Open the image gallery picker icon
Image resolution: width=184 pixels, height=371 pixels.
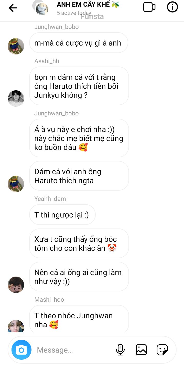click(141, 350)
